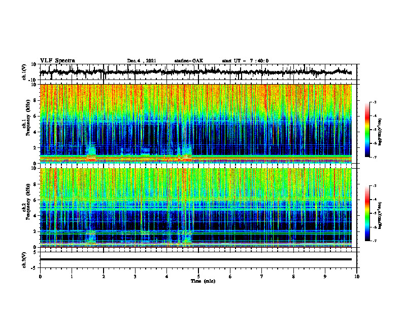Click the "-5" tick on ch.3(V) axis

pyautogui.click(x=34, y=268)
